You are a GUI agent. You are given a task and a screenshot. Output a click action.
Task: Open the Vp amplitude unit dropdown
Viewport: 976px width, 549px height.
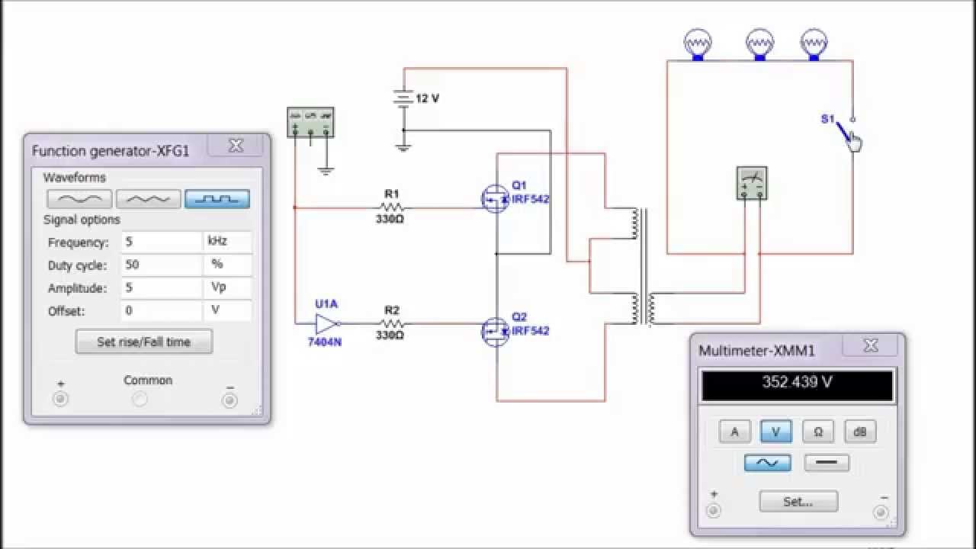(227, 288)
